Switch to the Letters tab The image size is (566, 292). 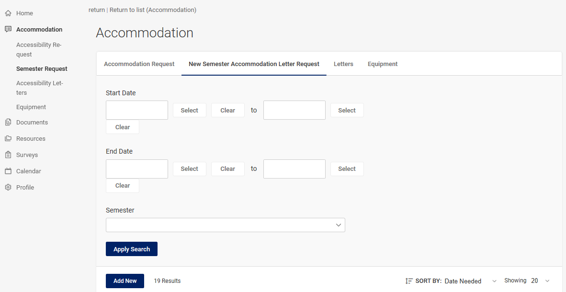[x=343, y=64]
